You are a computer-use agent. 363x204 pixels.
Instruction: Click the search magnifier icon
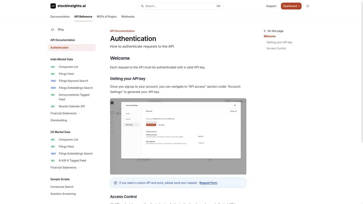(142, 6)
